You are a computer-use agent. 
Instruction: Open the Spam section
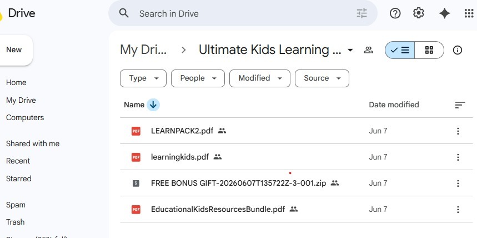[x=16, y=205]
